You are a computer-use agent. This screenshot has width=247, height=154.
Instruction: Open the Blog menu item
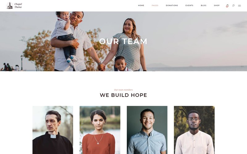(x=203, y=6)
